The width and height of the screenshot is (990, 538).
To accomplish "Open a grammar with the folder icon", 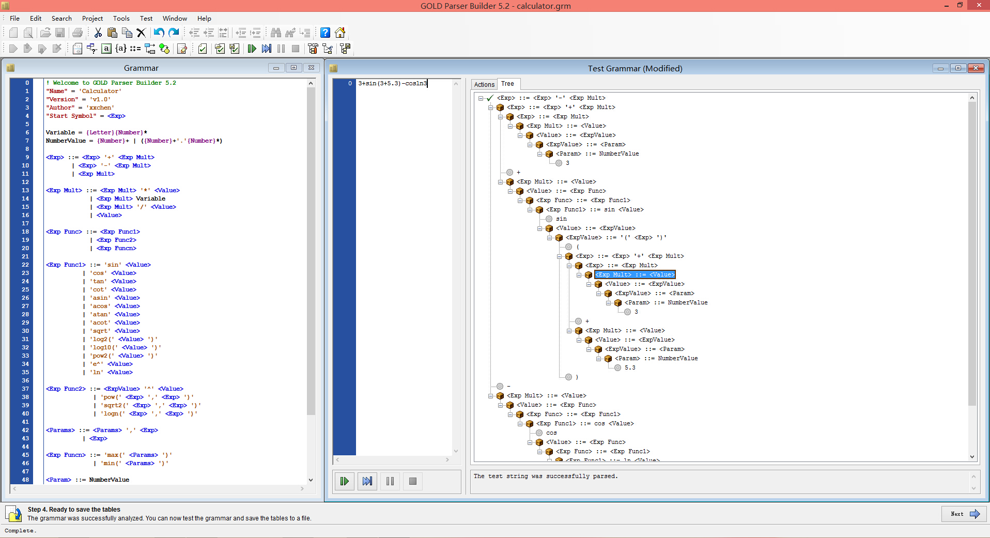I will pyautogui.click(x=45, y=33).
